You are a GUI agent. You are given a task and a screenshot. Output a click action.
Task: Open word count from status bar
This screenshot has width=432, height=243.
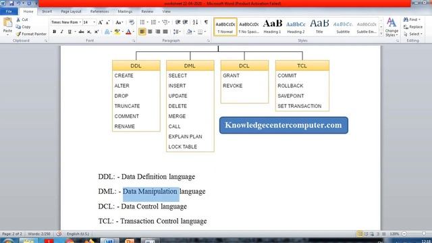(39, 234)
